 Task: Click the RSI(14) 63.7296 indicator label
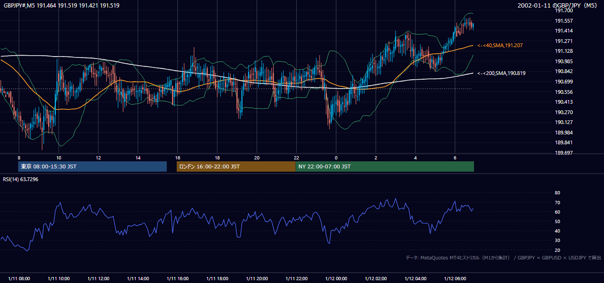[21, 179]
